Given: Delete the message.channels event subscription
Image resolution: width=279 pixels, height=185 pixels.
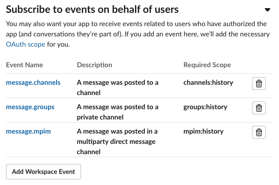Looking at the screenshot, I should coord(258,84).
